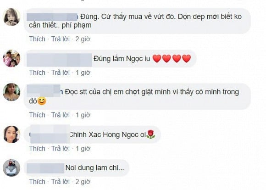Click blurred commenter name before 'Noi dung lam chi'
The image size is (266, 190).
coord(46,168)
